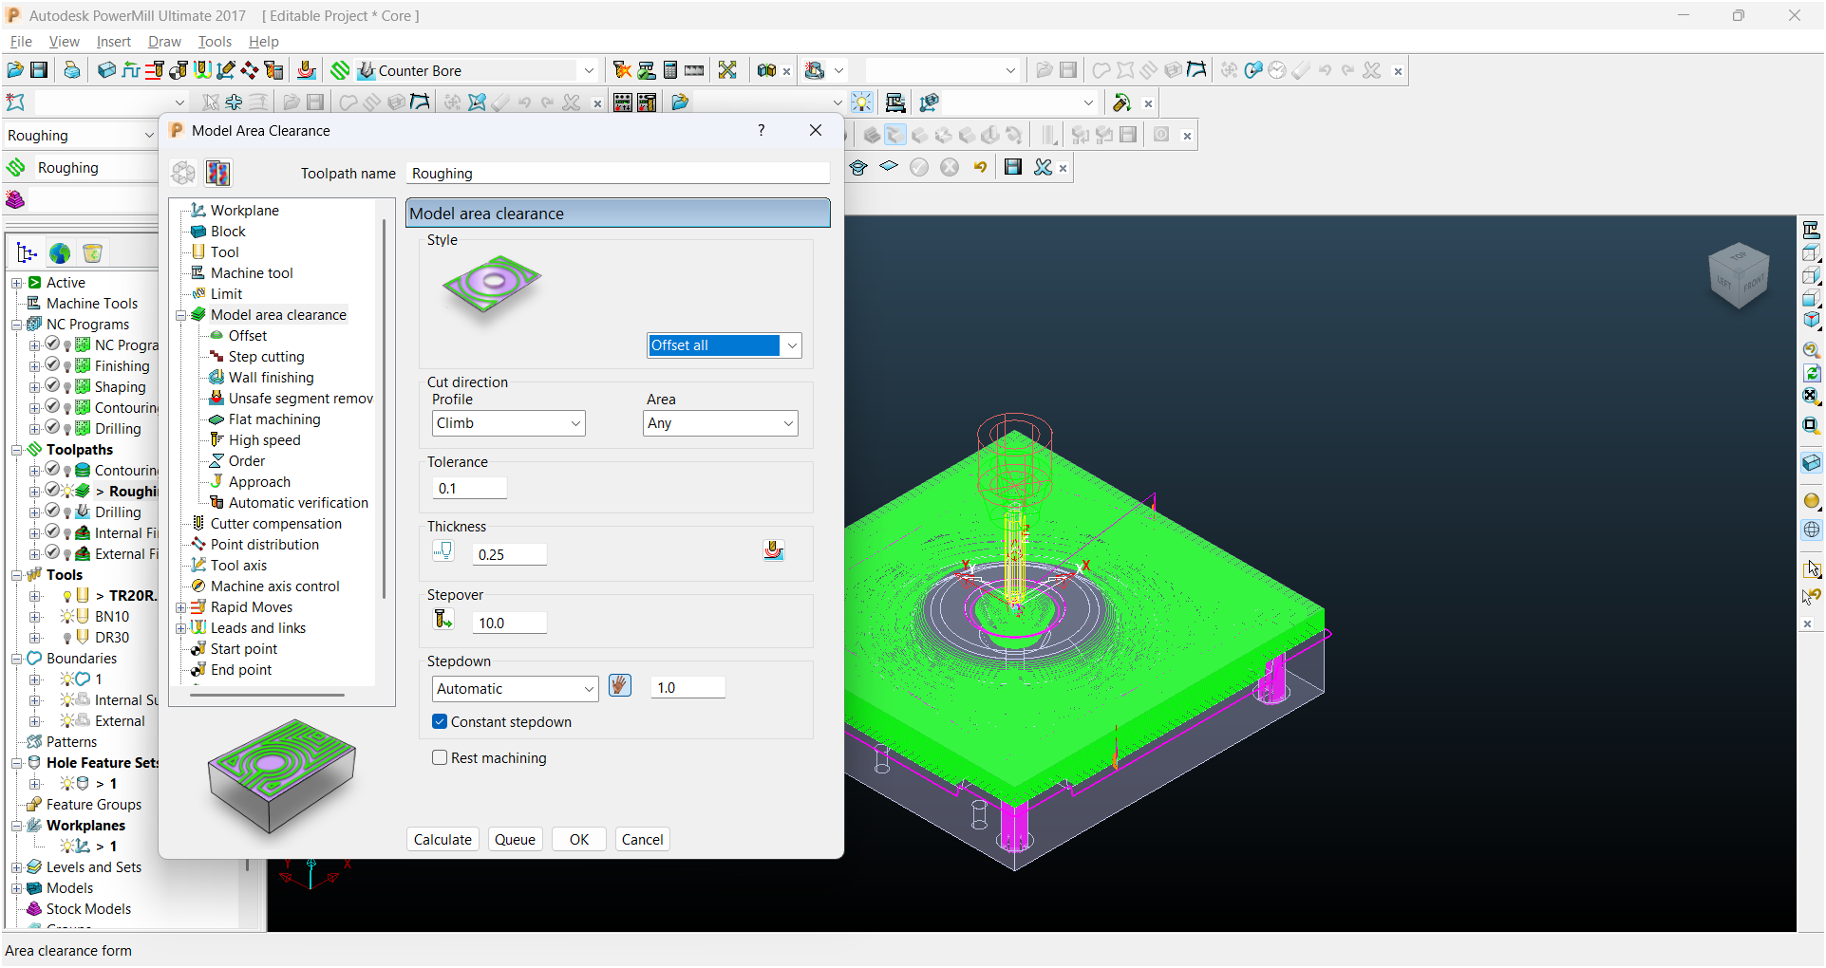1826x968 pixels.
Task: Click the Block icon in main toolbar
Action: (x=106, y=70)
